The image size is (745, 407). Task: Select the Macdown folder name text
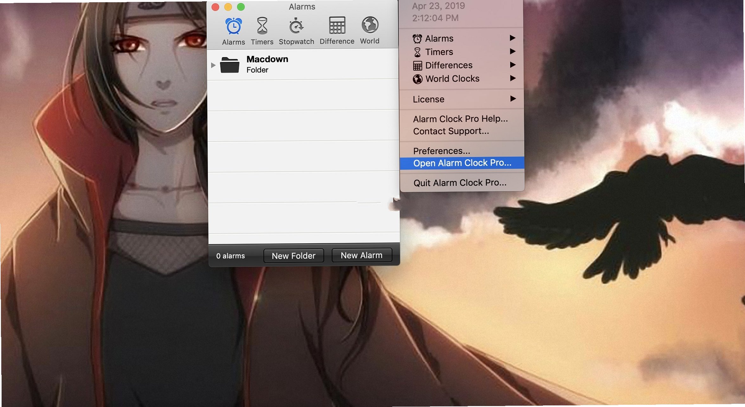pos(267,59)
